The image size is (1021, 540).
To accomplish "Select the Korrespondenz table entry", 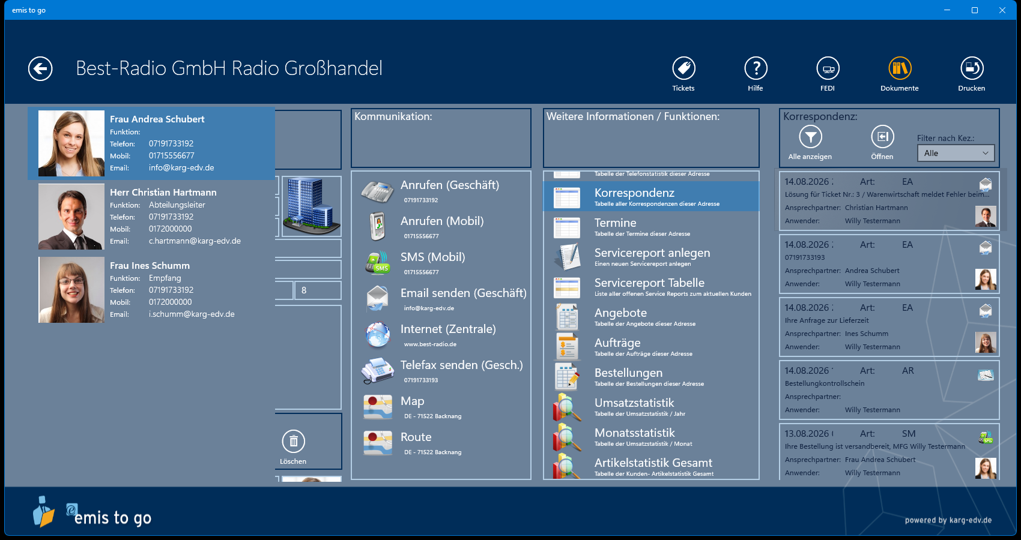I will [651, 197].
